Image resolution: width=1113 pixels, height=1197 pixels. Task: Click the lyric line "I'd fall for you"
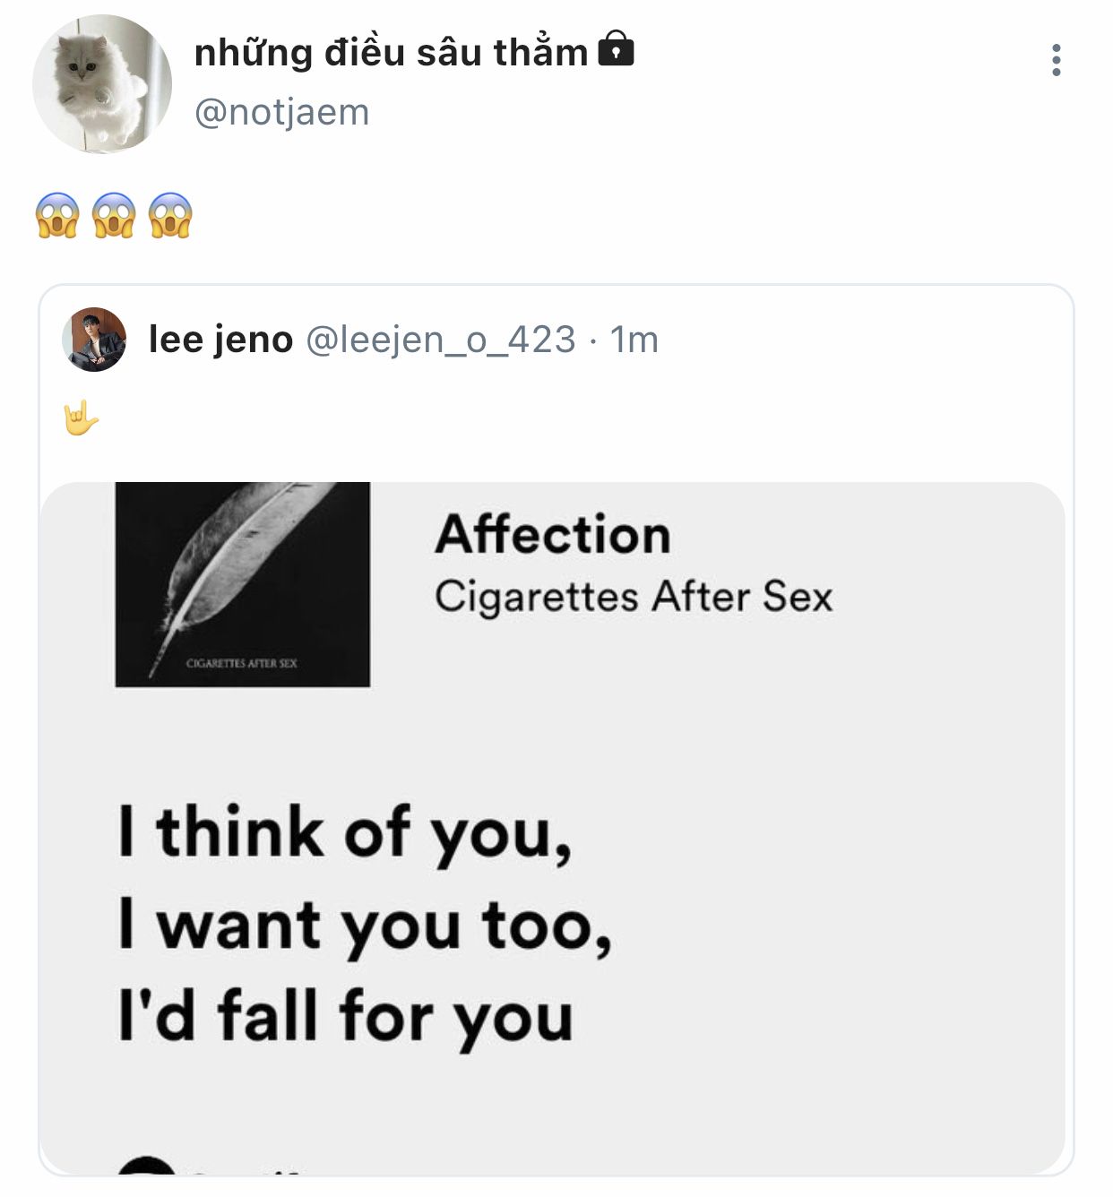(x=346, y=1017)
